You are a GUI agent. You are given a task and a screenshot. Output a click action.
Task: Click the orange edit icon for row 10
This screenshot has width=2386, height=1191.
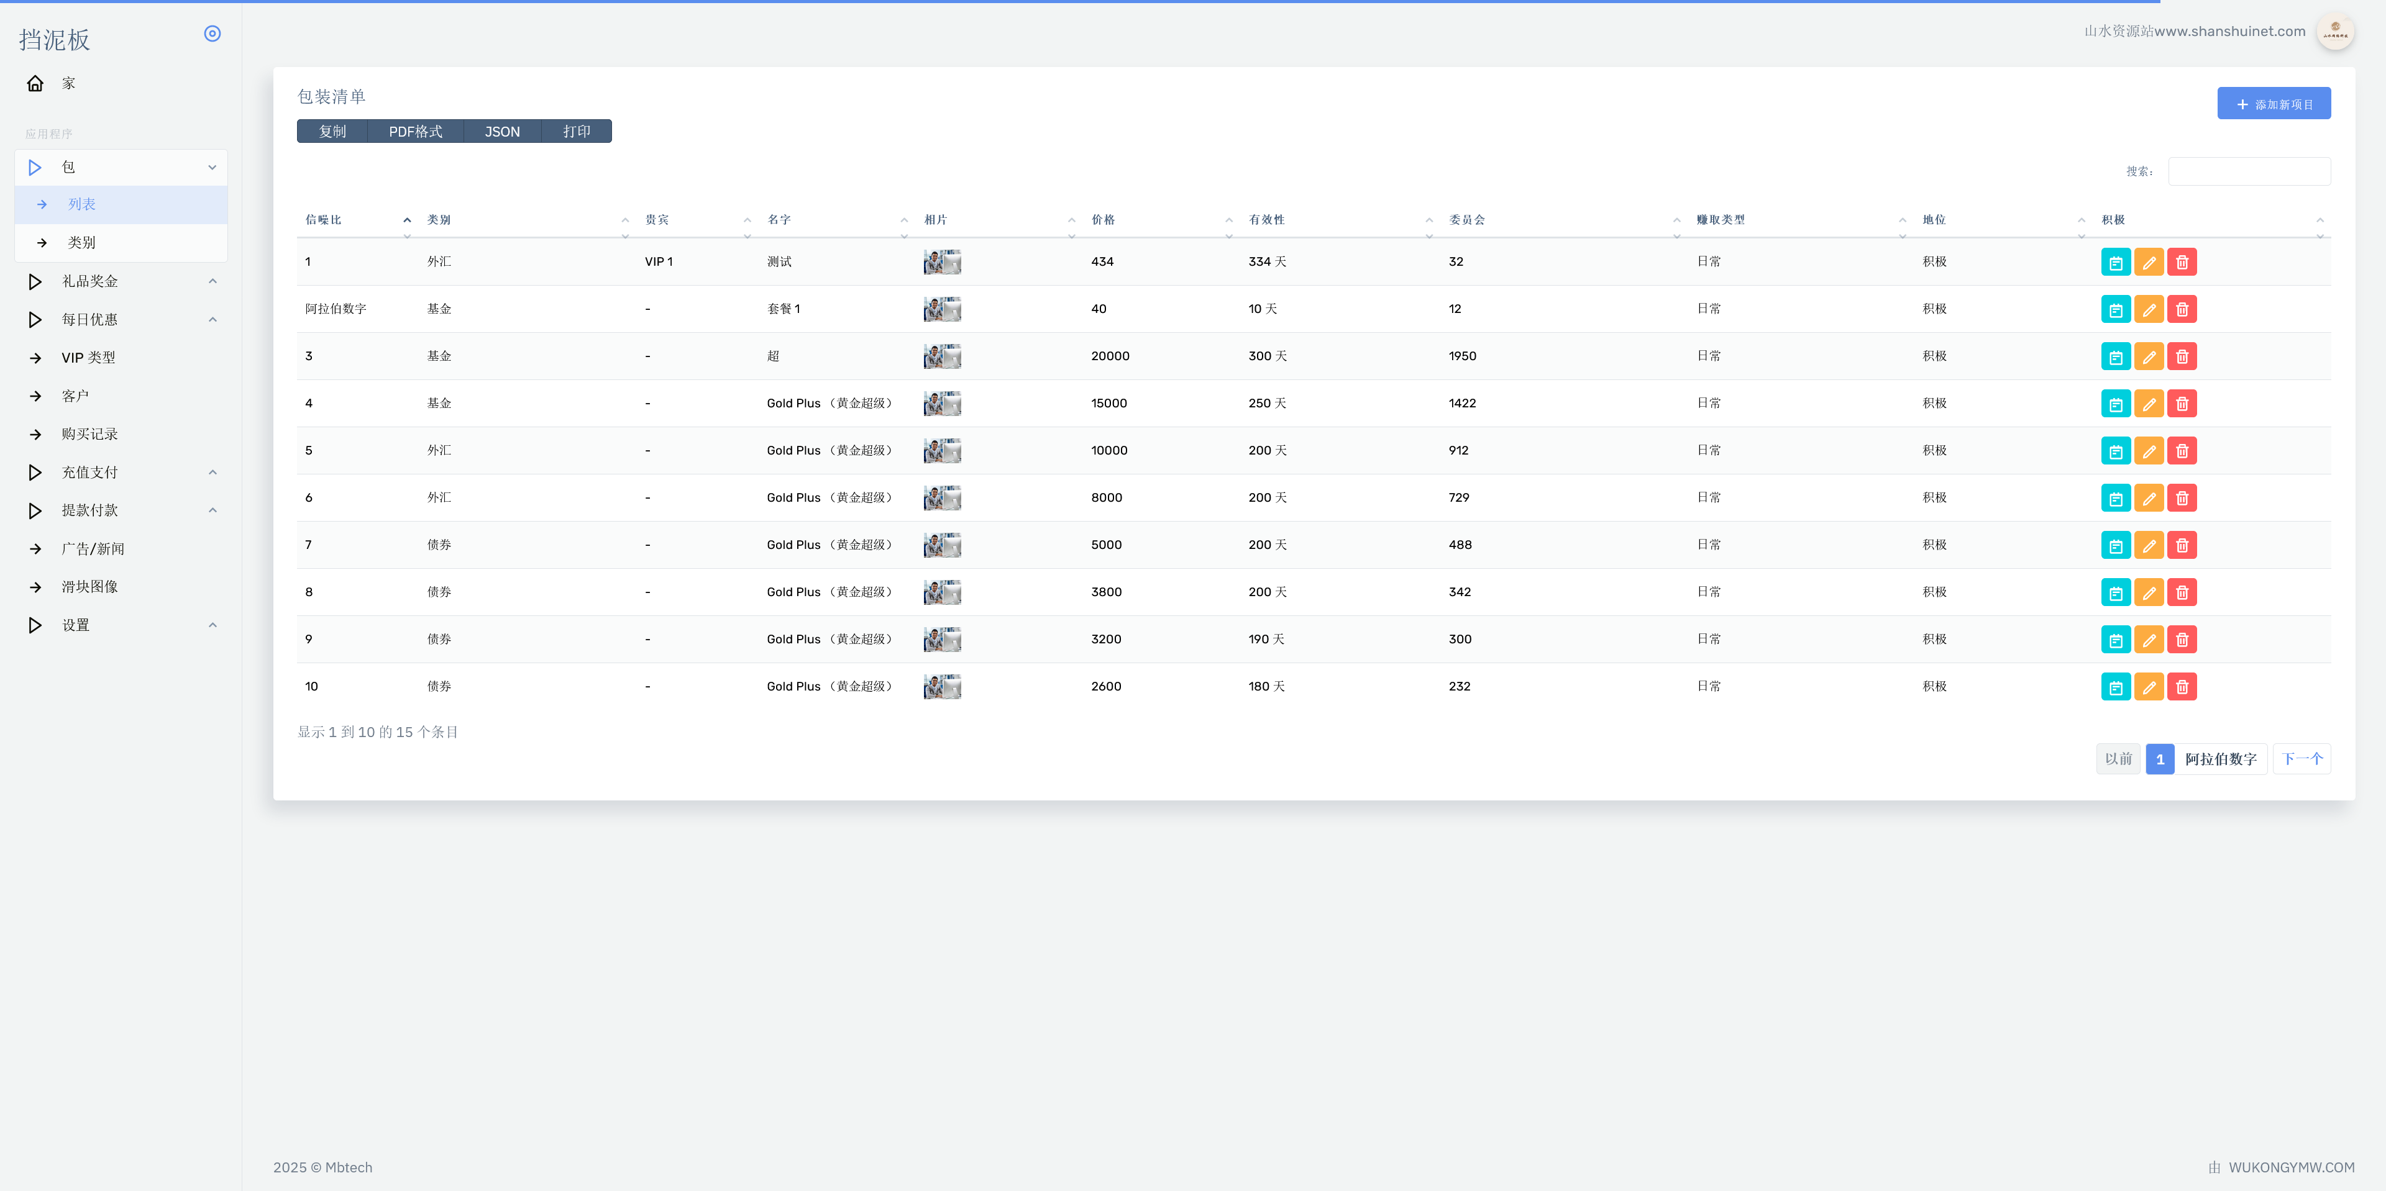[x=2149, y=687]
